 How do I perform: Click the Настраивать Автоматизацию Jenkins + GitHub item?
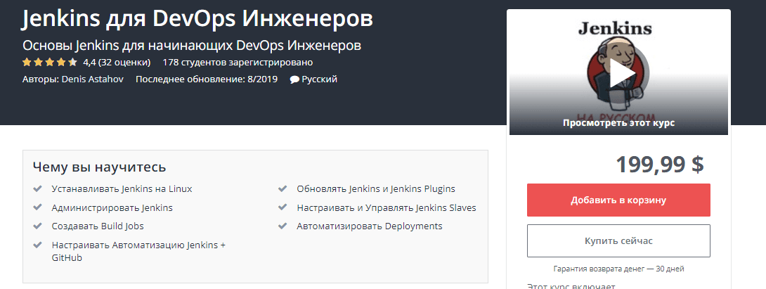(x=138, y=251)
